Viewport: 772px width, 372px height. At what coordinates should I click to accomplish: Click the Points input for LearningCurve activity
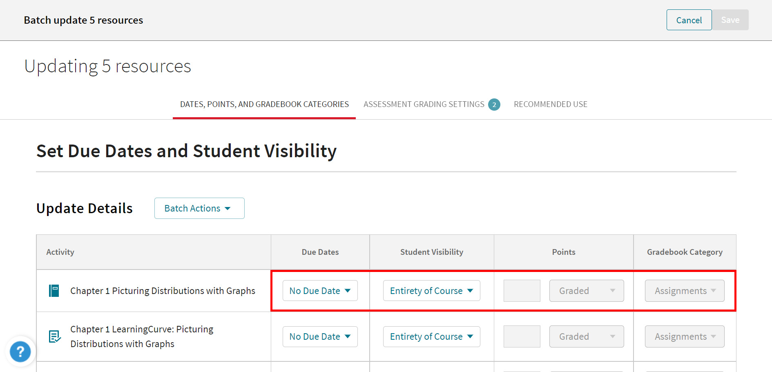tap(522, 336)
